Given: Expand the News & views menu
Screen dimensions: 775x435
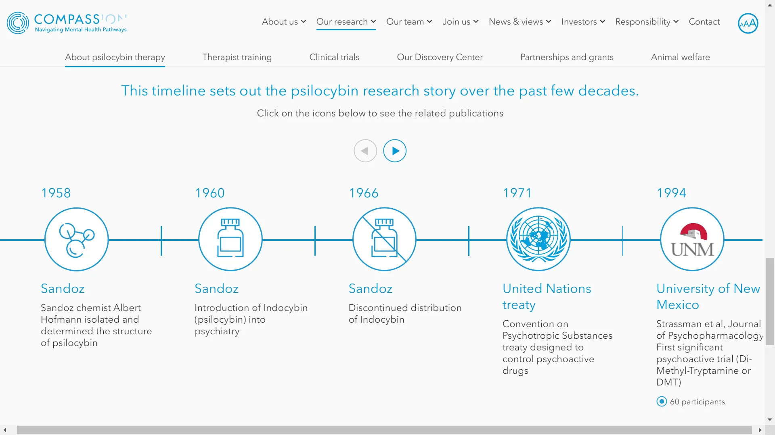Looking at the screenshot, I should coord(520,22).
